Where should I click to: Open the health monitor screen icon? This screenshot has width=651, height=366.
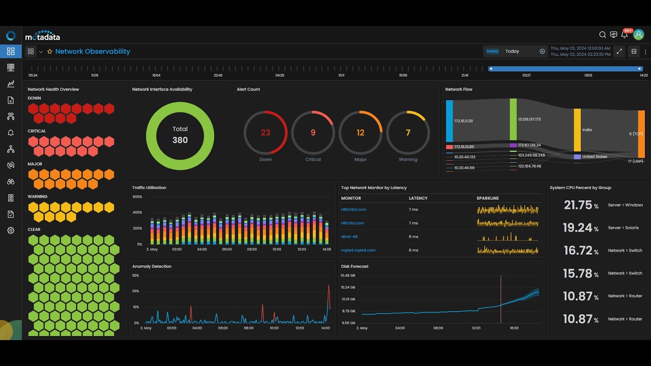613,35
